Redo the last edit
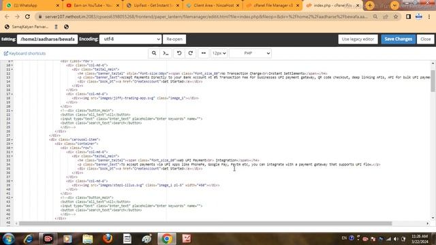This screenshot has width=436, height=245. coord(191,53)
